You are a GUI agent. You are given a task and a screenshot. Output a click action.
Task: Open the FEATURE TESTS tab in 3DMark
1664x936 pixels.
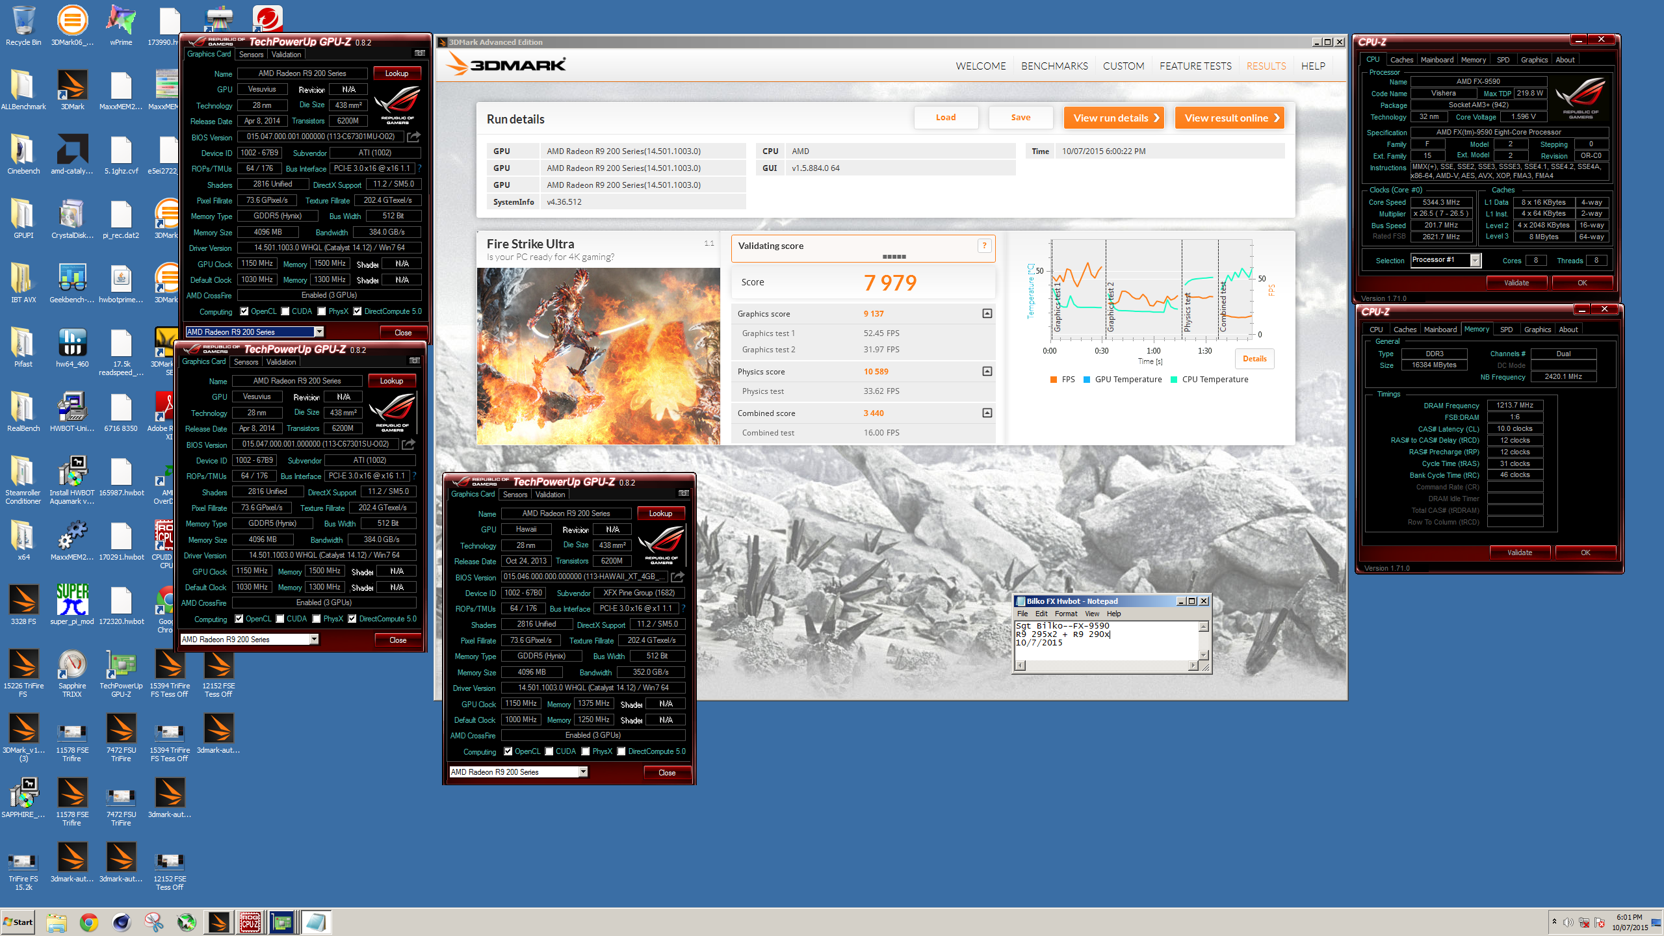pyautogui.click(x=1195, y=66)
